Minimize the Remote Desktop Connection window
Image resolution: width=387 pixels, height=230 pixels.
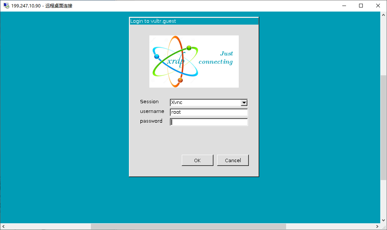[344, 6]
